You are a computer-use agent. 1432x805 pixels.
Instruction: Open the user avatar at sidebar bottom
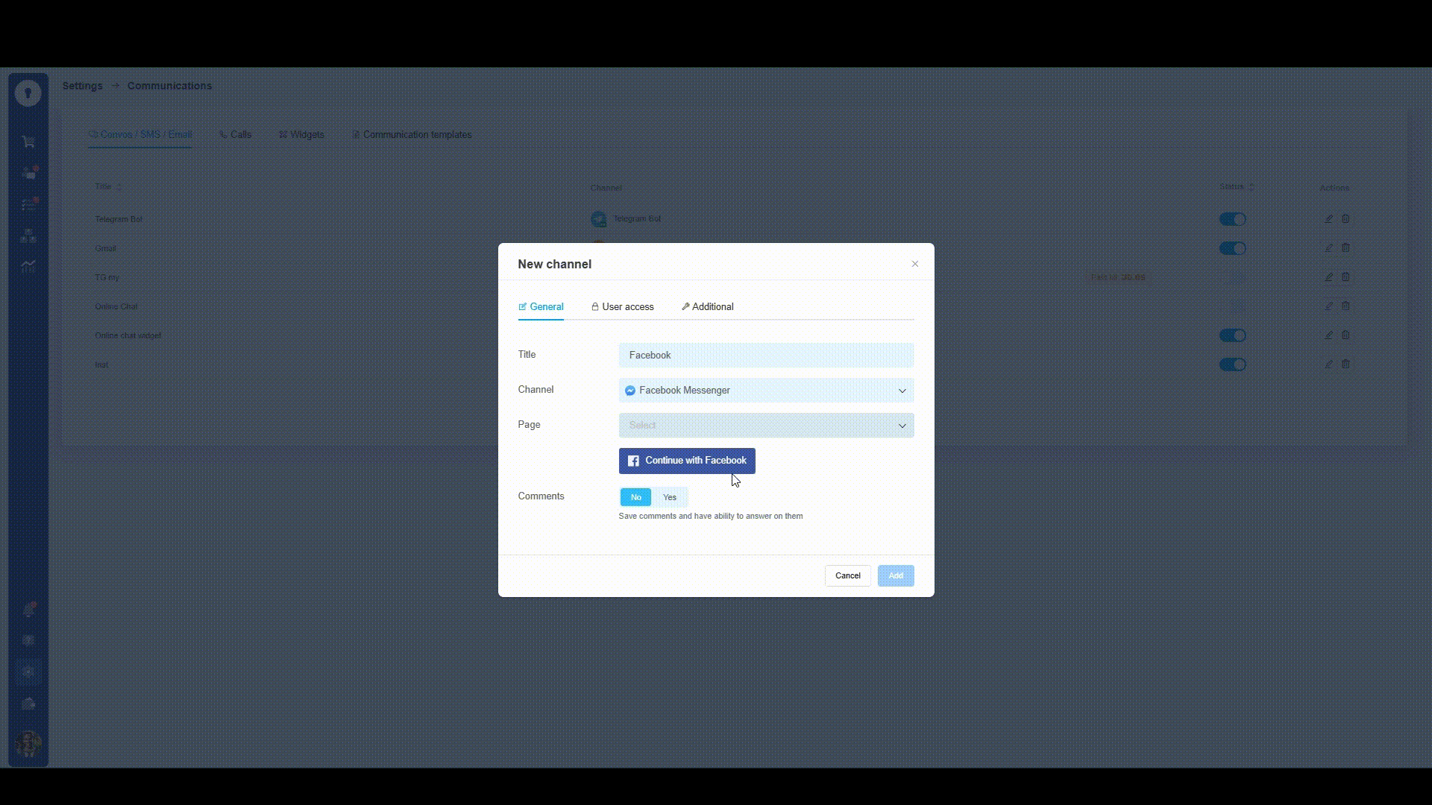click(28, 743)
